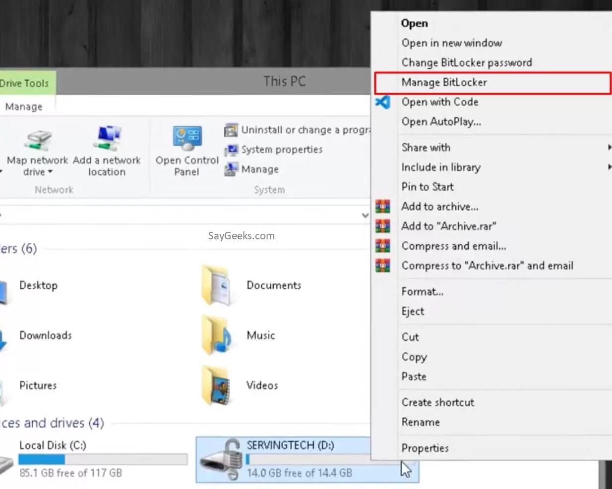This screenshot has width=612, height=489.
Task: Click the Local Disk (C:) usage bar
Action: click(x=103, y=460)
